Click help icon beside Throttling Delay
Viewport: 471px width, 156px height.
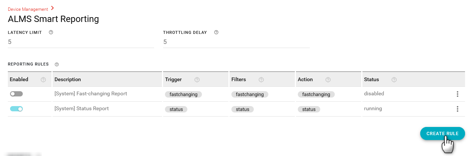(216, 32)
